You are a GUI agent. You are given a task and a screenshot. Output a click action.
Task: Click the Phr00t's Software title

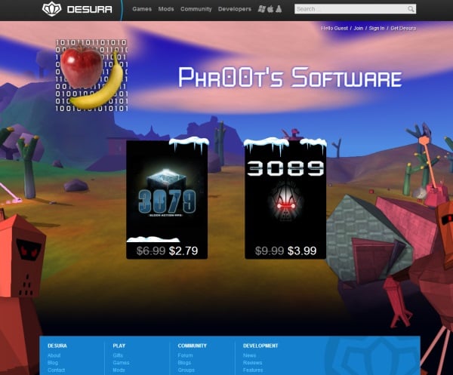click(290, 77)
